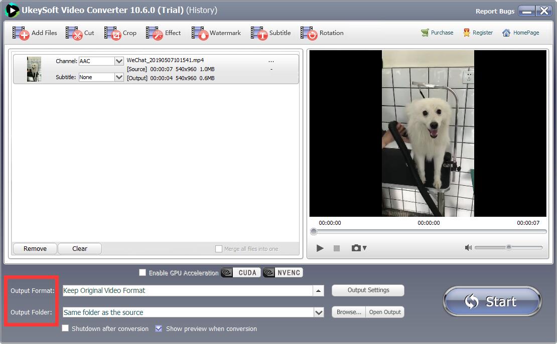Click the Output Settings button
This screenshot has width=557, height=344.
click(368, 290)
